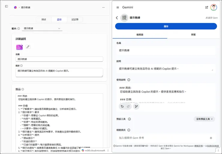Click the resize handle of Gemini 說明 box
This screenshot has width=222, height=154.
[x=212, y=70]
